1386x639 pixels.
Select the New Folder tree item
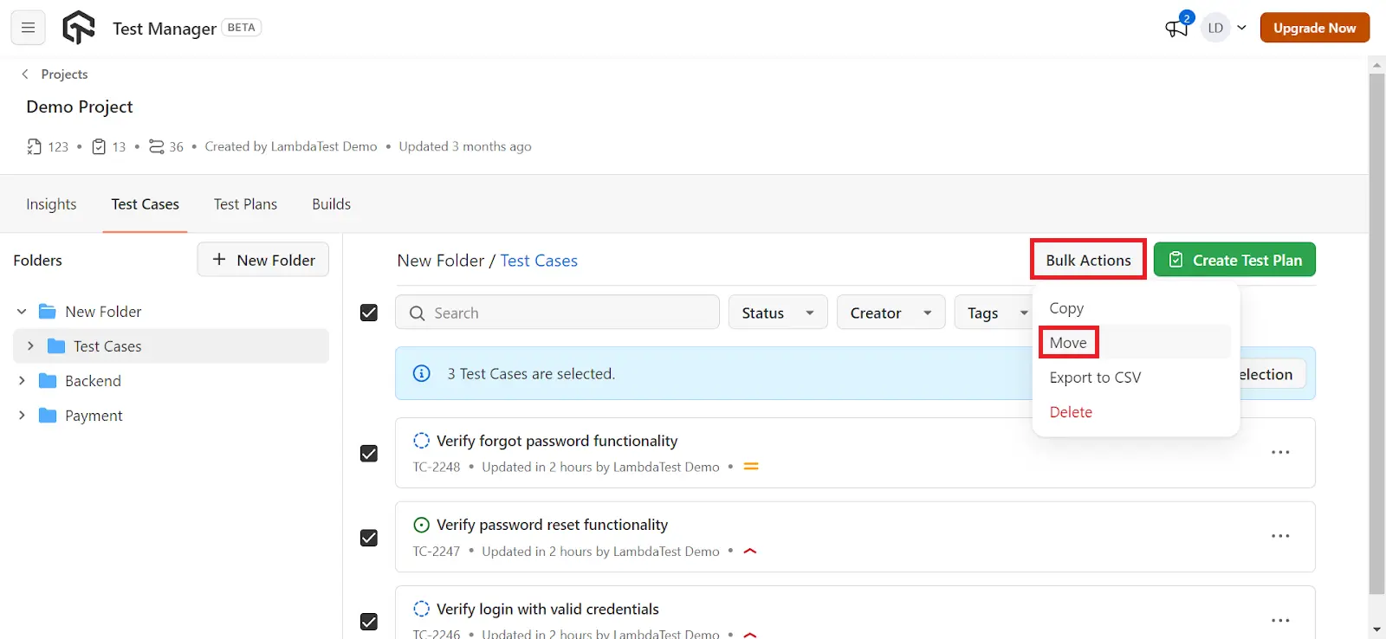click(x=103, y=312)
